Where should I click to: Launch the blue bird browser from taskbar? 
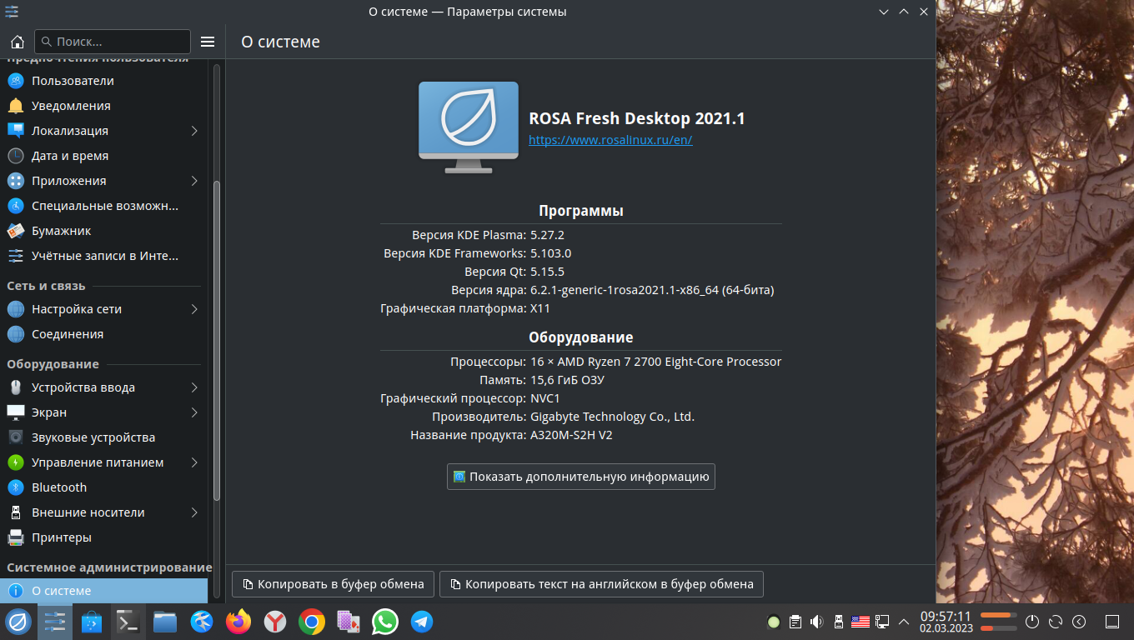click(x=202, y=622)
